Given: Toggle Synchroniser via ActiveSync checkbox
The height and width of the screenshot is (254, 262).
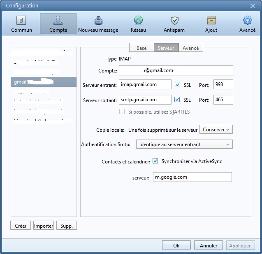Looking at the screenshot, I should click(x=155, y=161).
